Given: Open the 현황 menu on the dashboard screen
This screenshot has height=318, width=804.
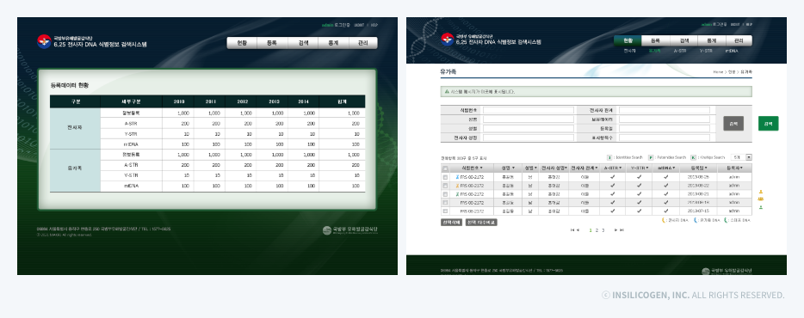Looking at the screenshot, I should click(242, 43).
